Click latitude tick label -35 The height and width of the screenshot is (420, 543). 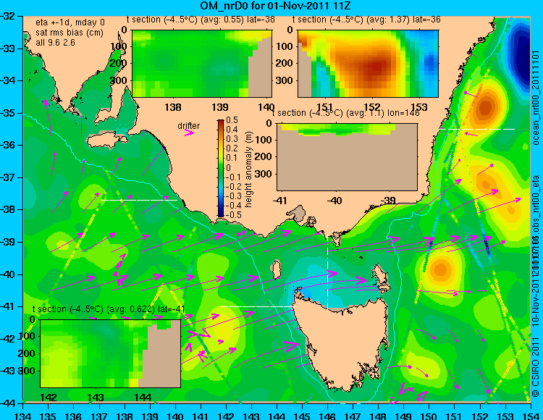pos(9,113)
